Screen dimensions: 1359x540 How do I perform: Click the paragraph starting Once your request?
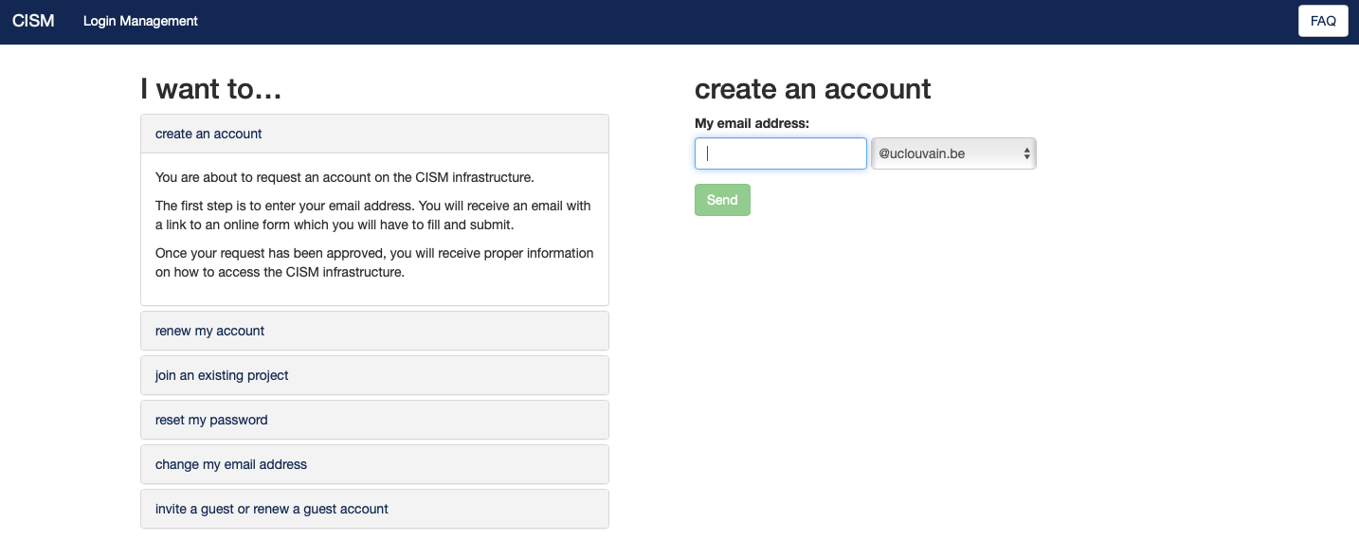[374, 262]
